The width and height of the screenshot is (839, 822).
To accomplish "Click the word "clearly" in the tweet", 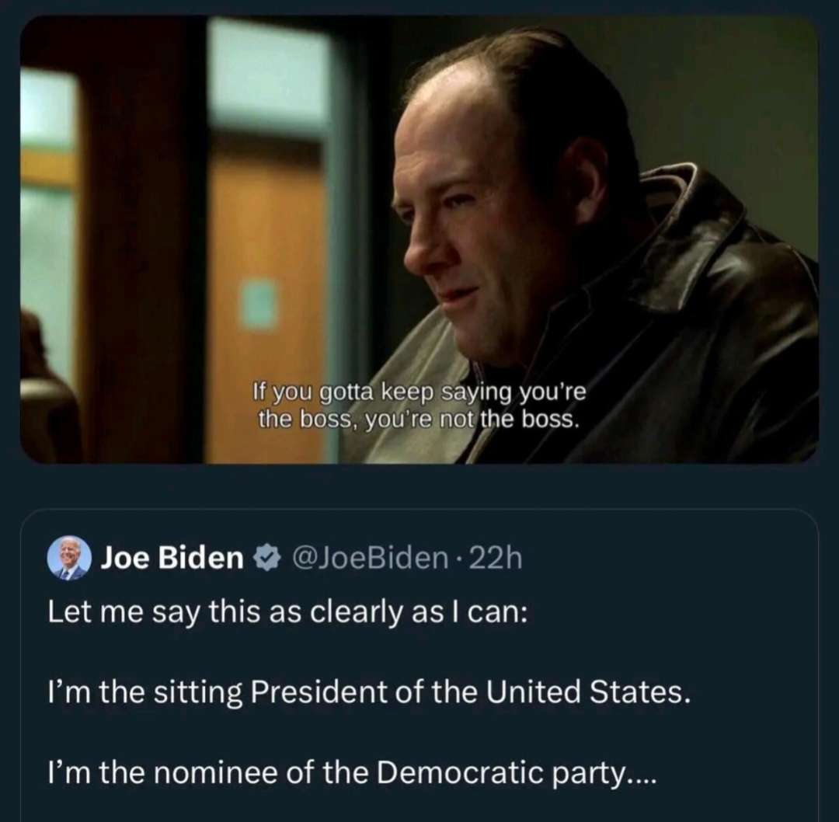I will pyautogui.click(x=358, y=611).
